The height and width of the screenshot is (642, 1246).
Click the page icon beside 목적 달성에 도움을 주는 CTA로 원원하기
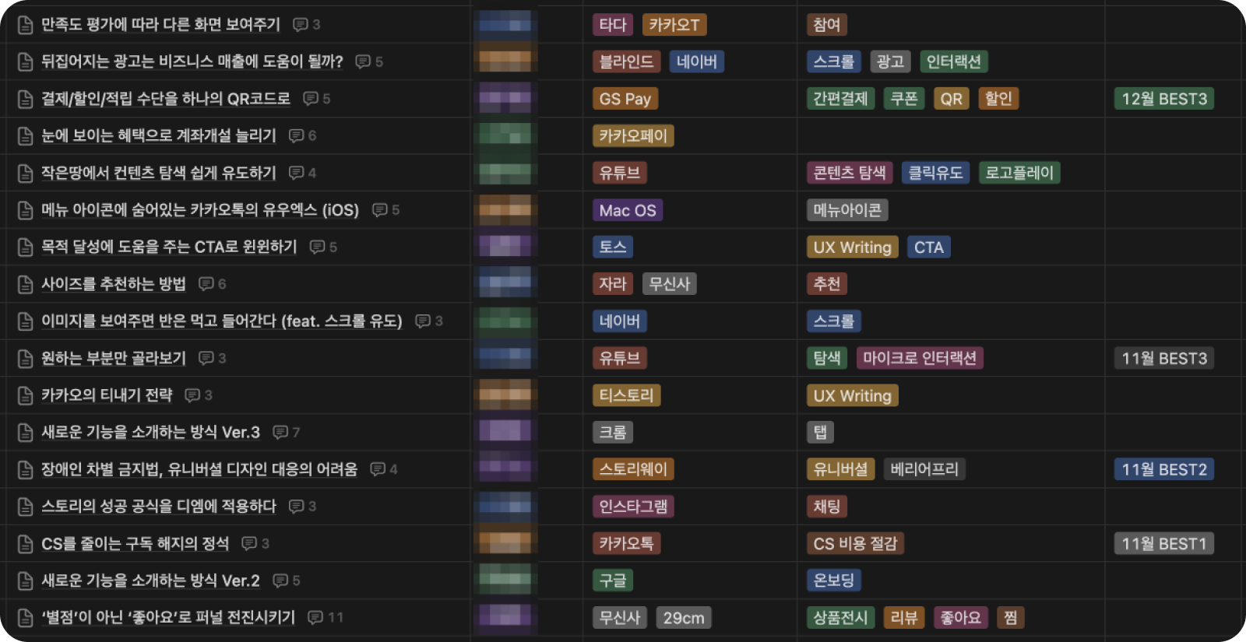coord(25,247)
